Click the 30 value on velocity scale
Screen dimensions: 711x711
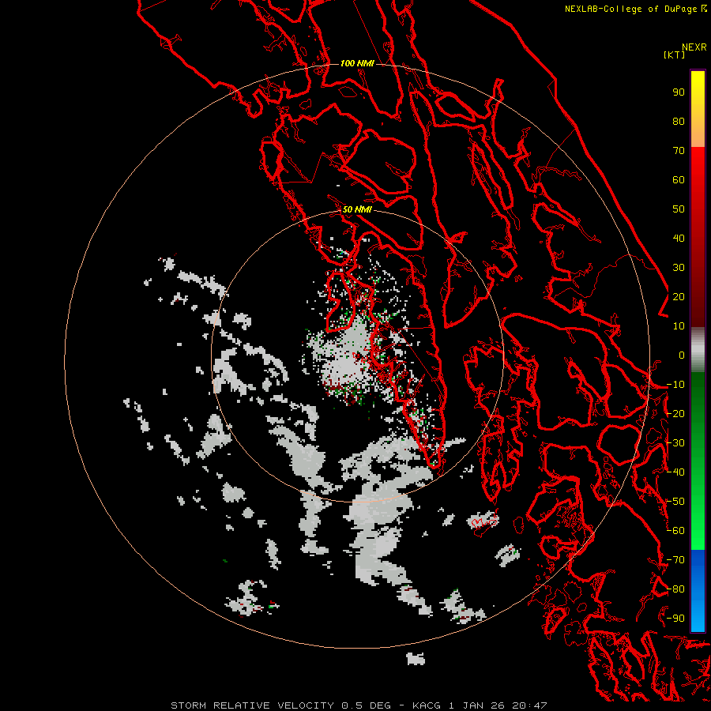point(679,268)
